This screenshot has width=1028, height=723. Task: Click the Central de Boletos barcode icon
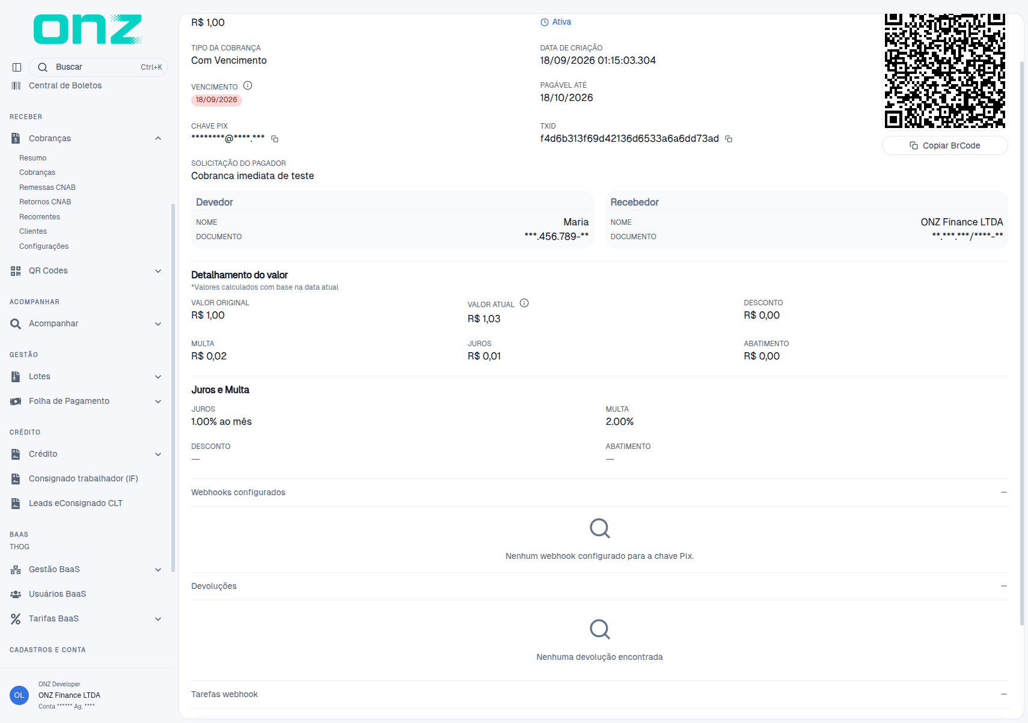click(x=16, y=85)
